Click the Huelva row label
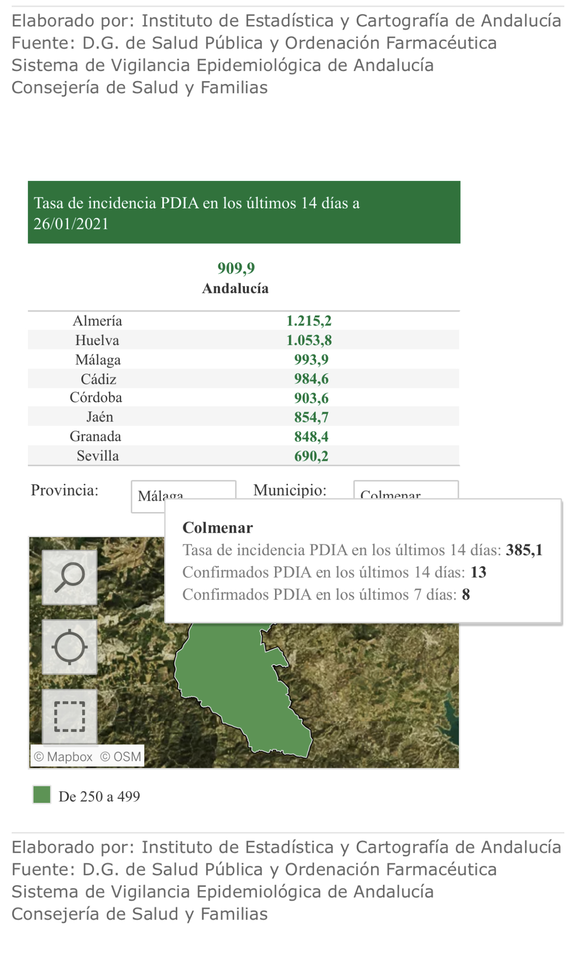Screen dimensions: 576x955 (x=97, y=340)
